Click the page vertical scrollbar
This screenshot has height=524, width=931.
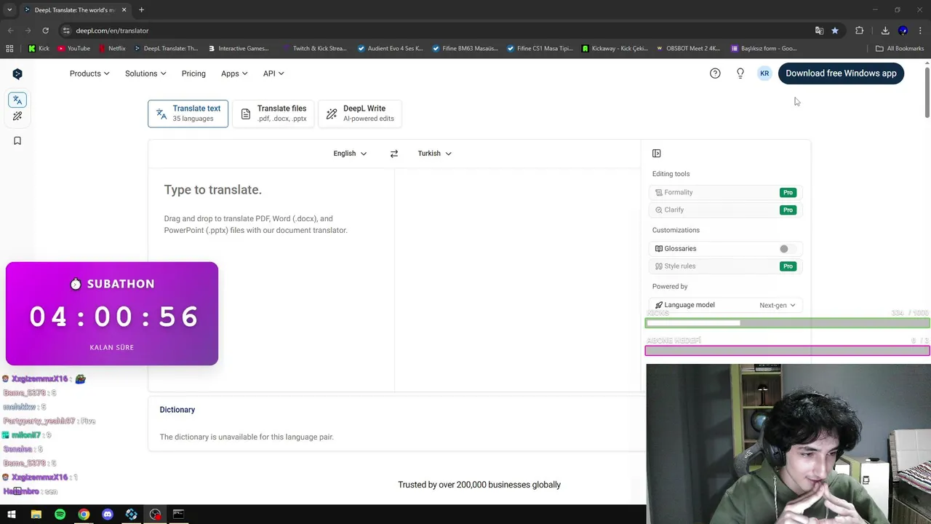tap(927, 91)
